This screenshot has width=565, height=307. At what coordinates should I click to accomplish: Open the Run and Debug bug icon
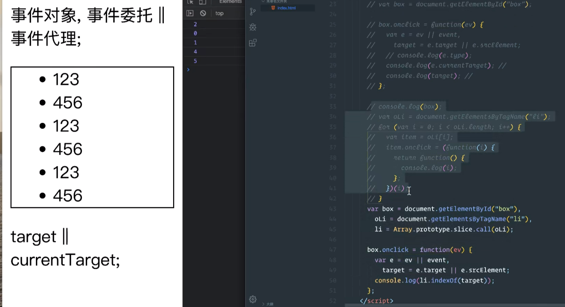point(253,27)
